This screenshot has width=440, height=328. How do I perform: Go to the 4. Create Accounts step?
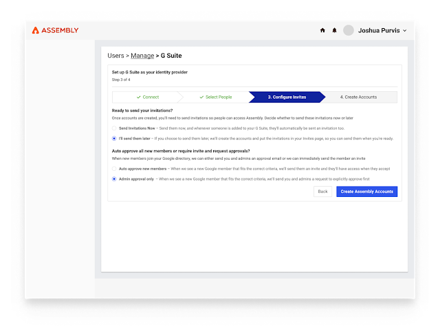click(x=358, y=97)
